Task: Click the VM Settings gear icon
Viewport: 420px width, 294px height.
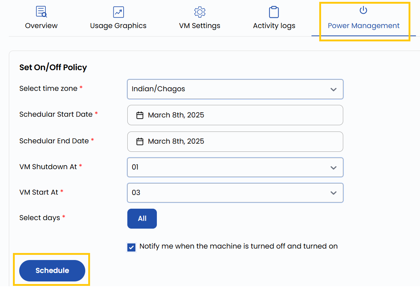Action: 199,12
